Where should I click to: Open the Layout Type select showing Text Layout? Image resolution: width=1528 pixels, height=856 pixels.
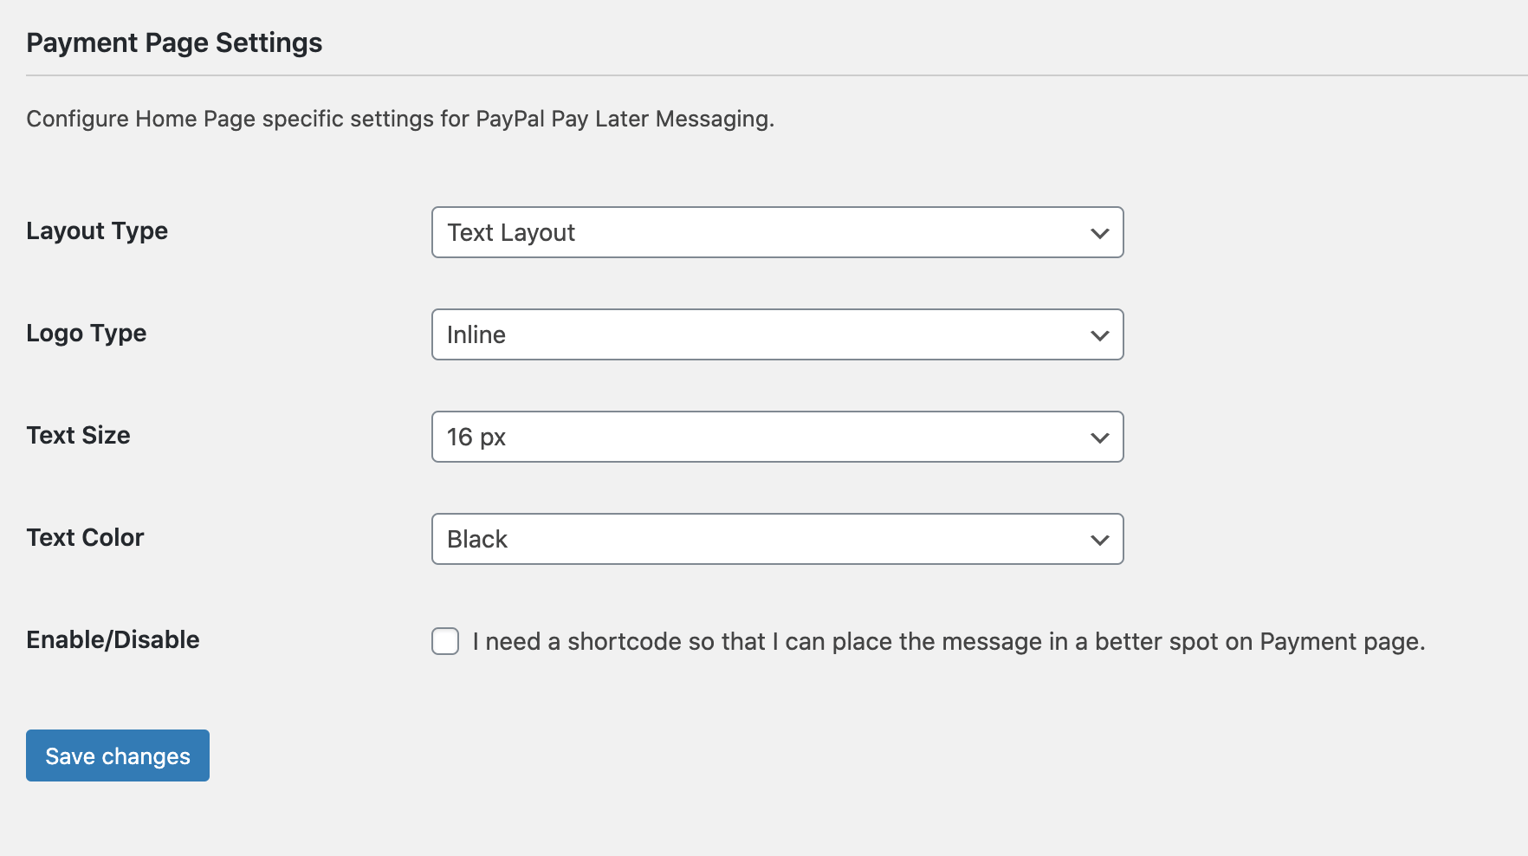coord(762,232)
